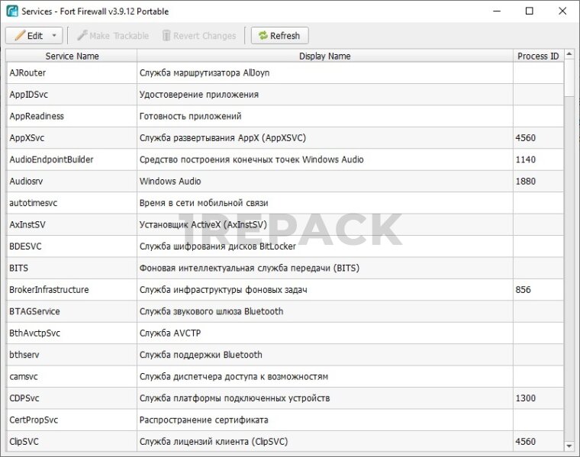Click the Make Trackable toolbar button
The width and height of the screenshot is (580, 457).
tap(112, 36)
